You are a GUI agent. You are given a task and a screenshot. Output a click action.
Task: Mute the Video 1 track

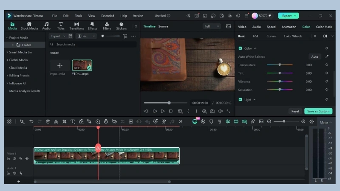tap(14, 158)
